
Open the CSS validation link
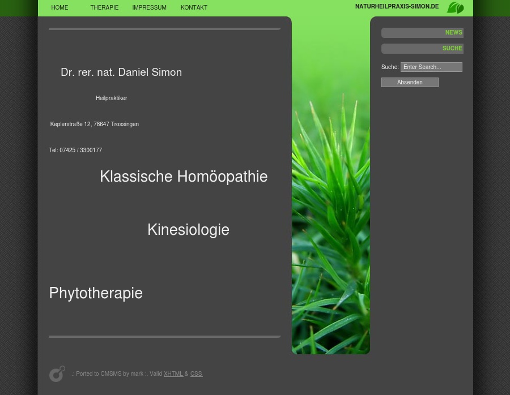[195, 374]
